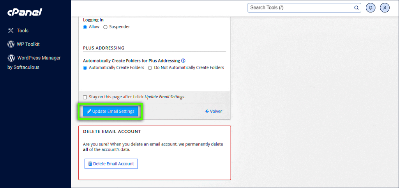Image resolution: width=399 pixels, height=188 pixels.
Task: Open WP Toolkit from the sidebar
Action: [x=28, y=44]
